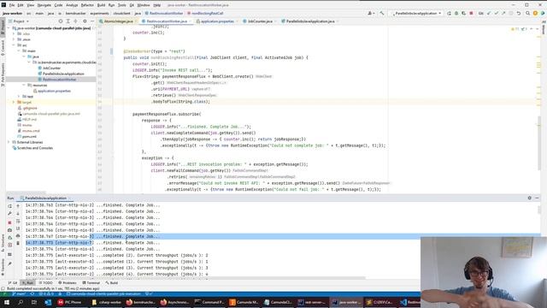This screenshot has height=308, width=547.
Task: Expand the .mvn folder in project tree
Action: point(14,39)
